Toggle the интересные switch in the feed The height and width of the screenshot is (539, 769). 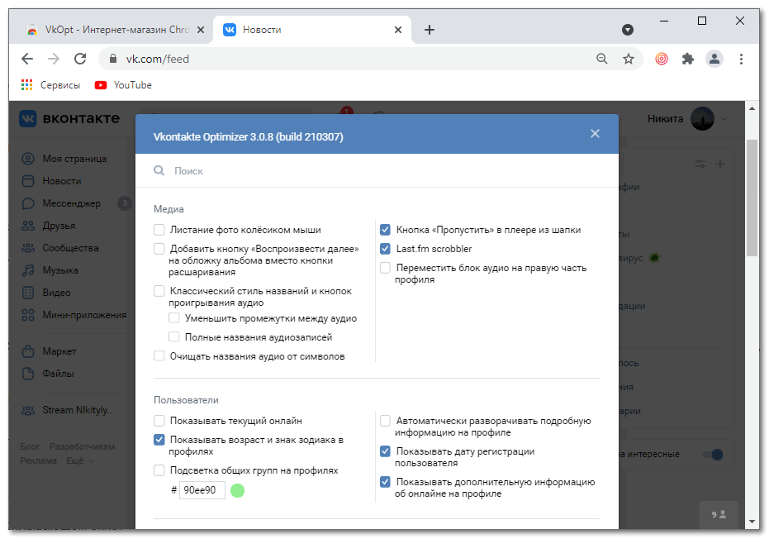[x=713, y=455]
